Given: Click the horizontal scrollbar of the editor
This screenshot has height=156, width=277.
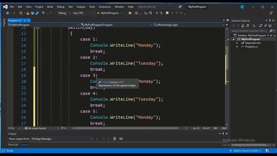Looking at the screenshot, I should click(126, 128).
